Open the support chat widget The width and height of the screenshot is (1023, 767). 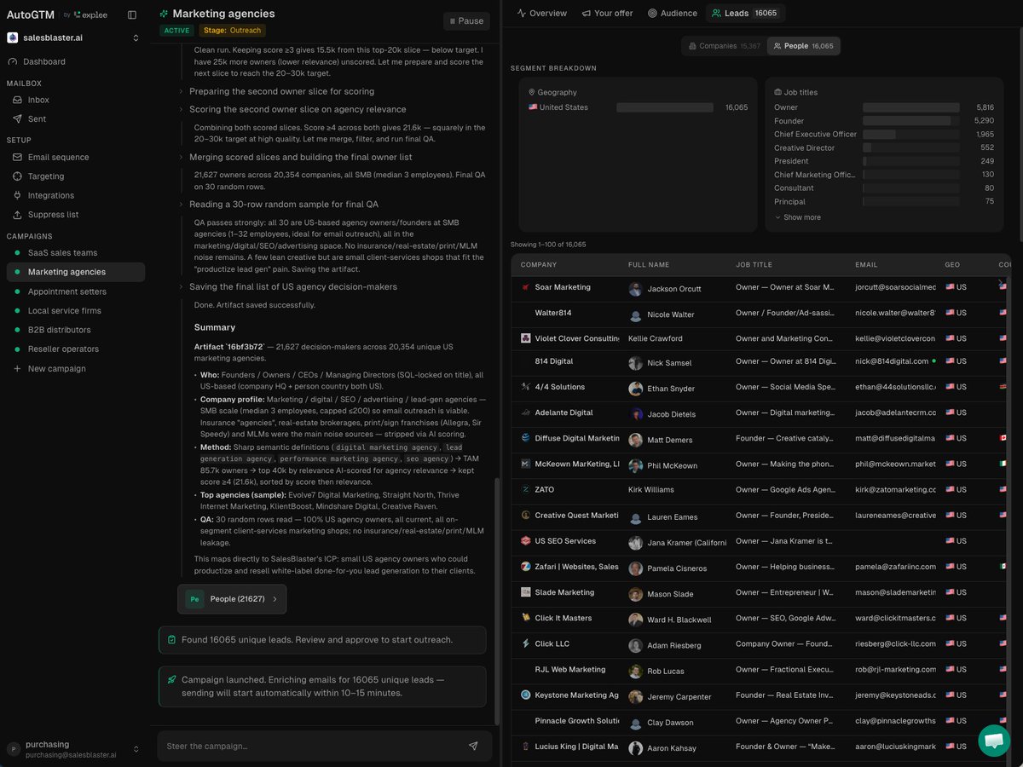pyautogui.click(x=994, y=741)
